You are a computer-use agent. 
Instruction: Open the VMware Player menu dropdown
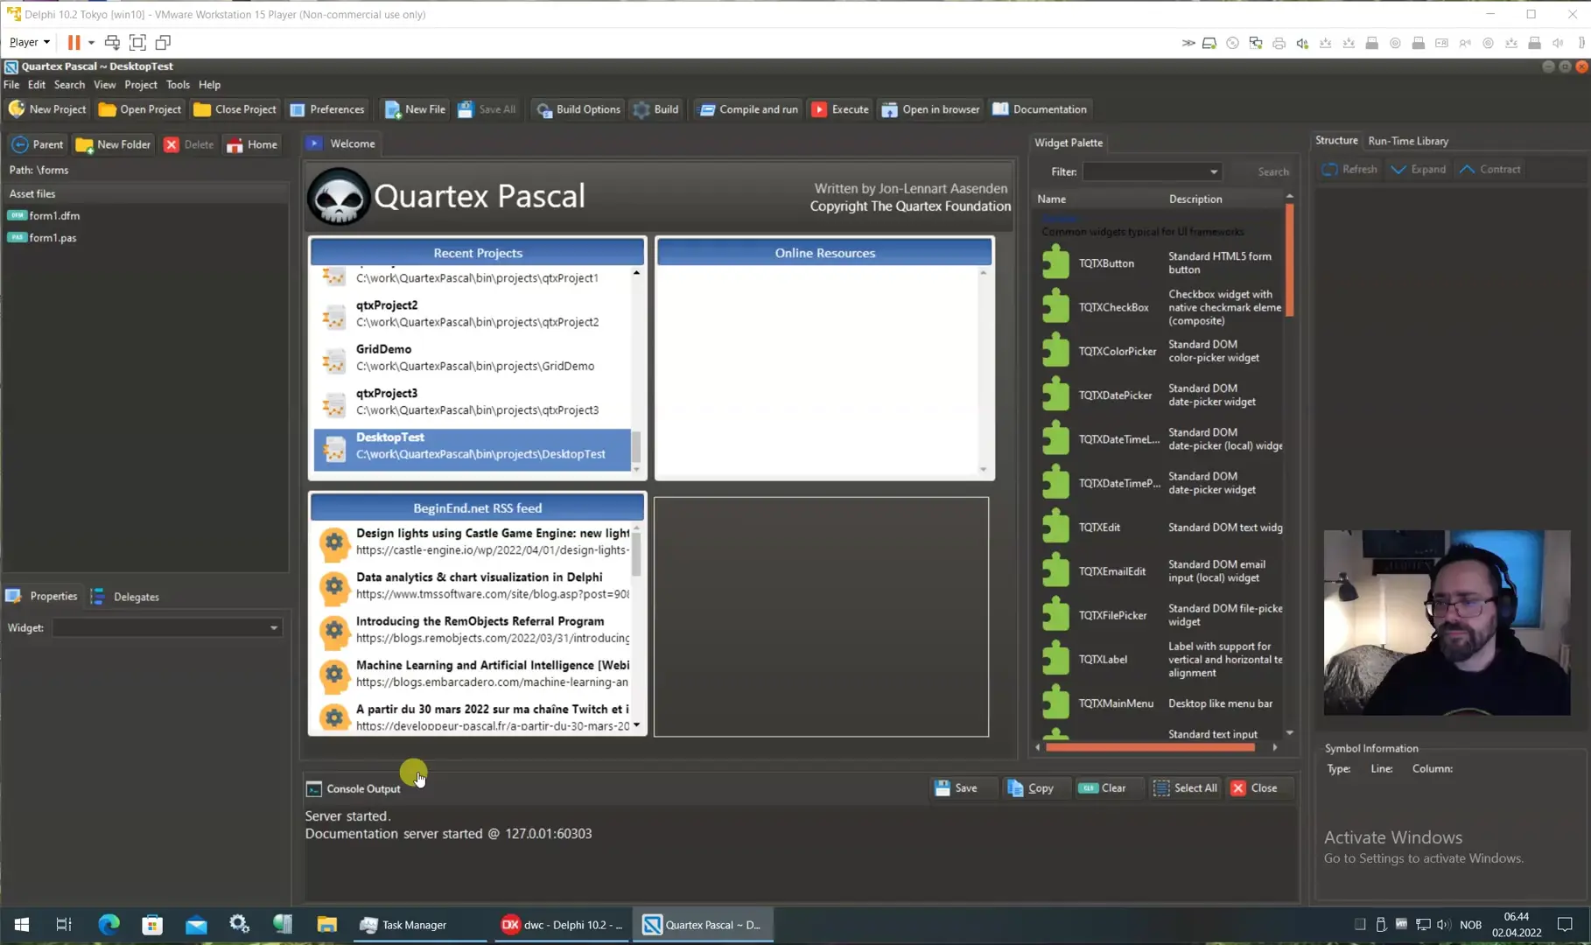click(x=30, y=42)
